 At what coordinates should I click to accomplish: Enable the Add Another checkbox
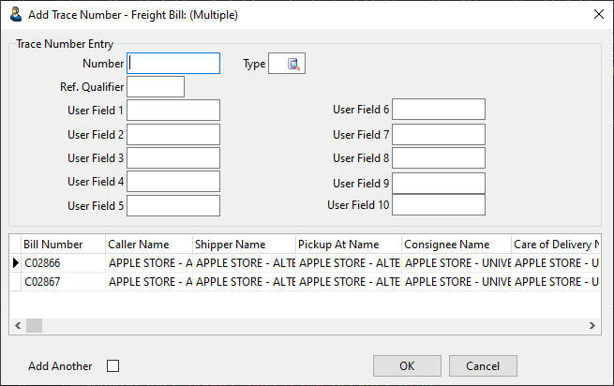113,366
